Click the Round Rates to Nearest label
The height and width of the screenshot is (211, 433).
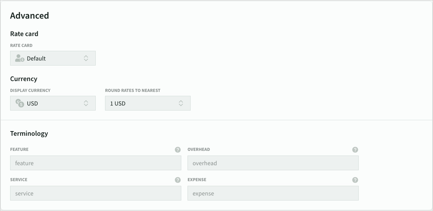133,90
